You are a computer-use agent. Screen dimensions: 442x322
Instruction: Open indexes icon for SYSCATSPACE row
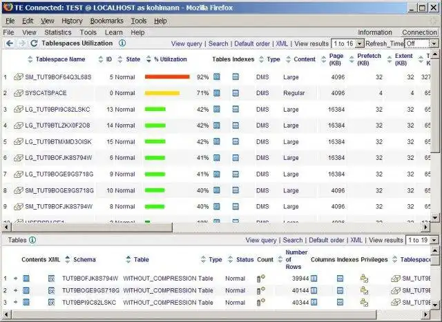pos(236,93)
